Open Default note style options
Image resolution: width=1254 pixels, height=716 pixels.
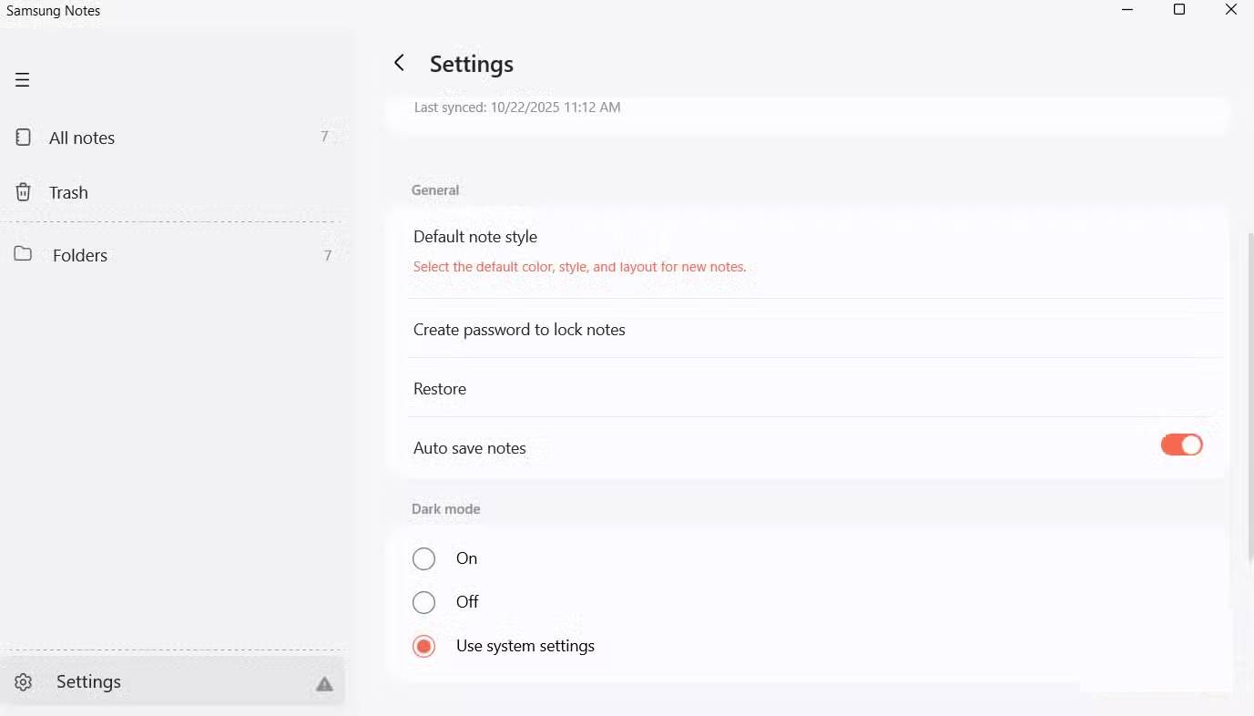point(475,237)
